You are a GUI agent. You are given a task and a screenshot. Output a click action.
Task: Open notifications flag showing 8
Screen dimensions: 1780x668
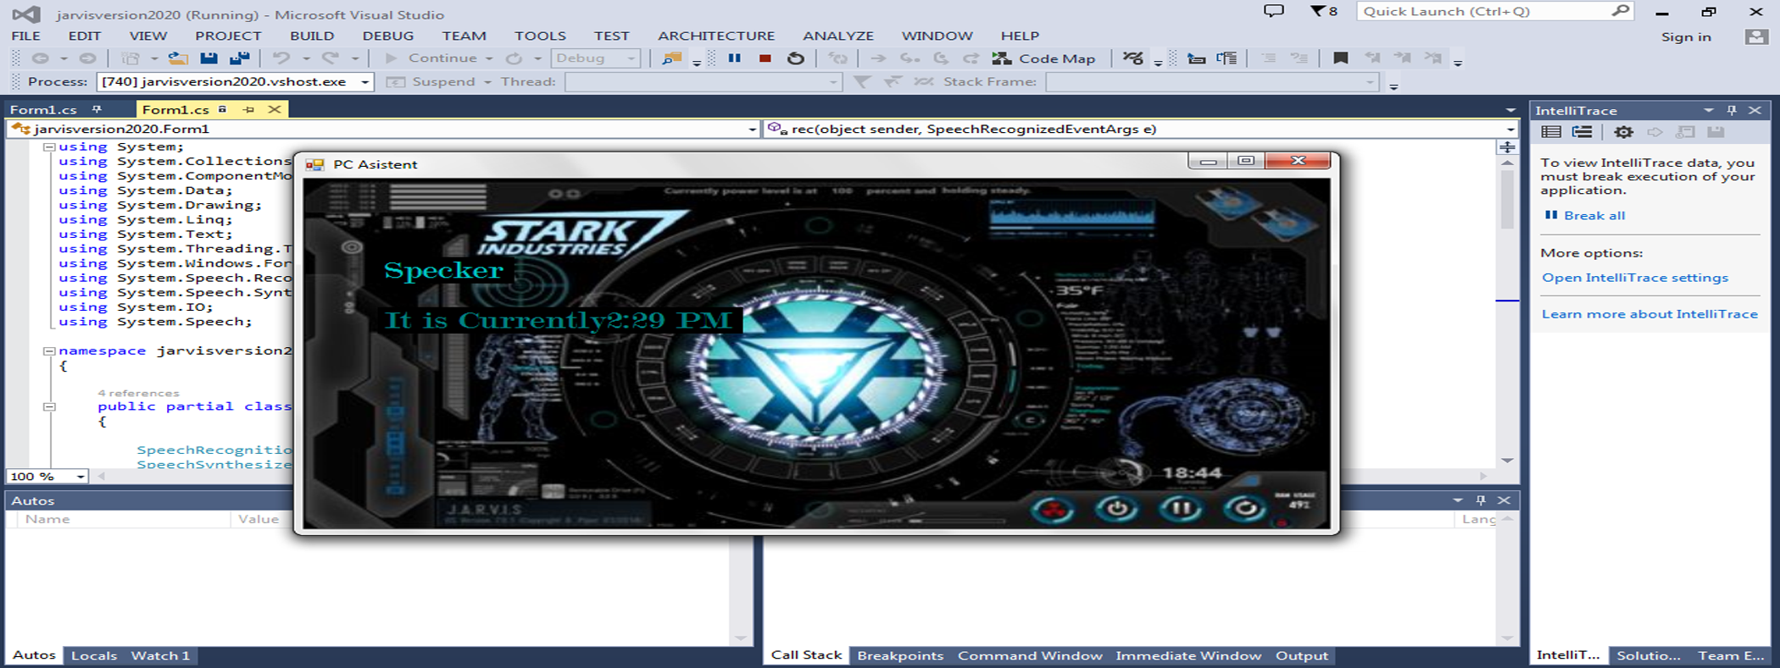point(1323,11)
